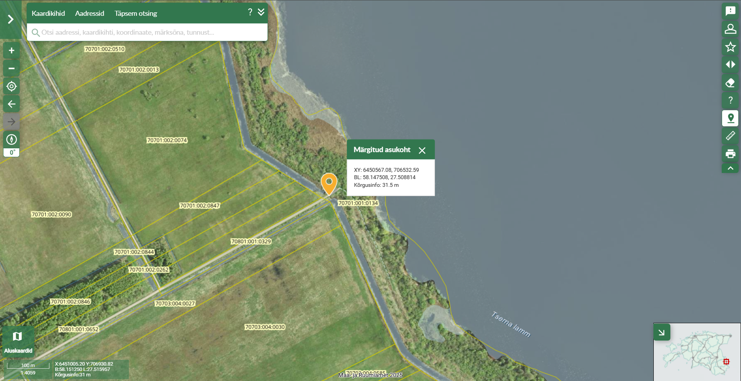741x381 pixels.
Task: Open the print map tool
Action: pos(730,154)
